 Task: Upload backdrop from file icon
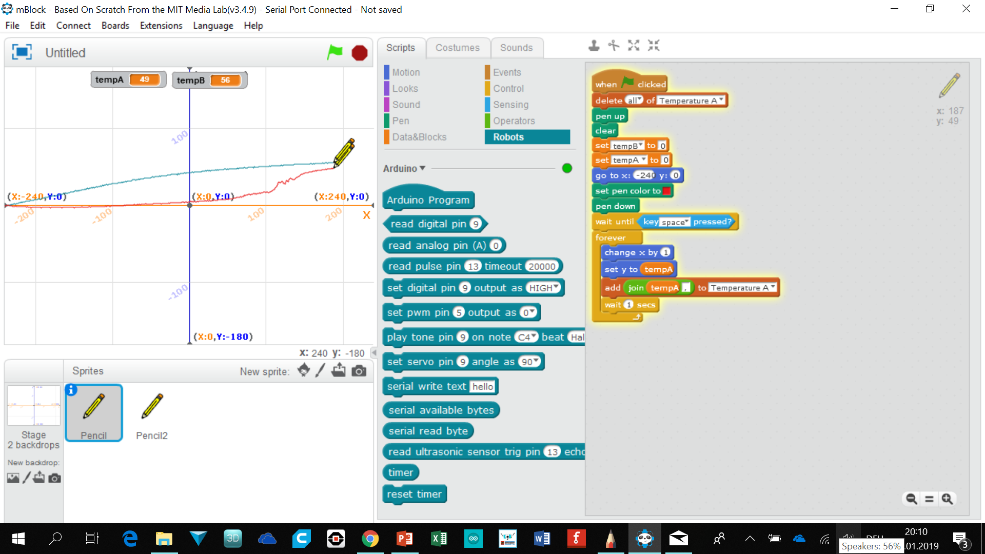39,478
